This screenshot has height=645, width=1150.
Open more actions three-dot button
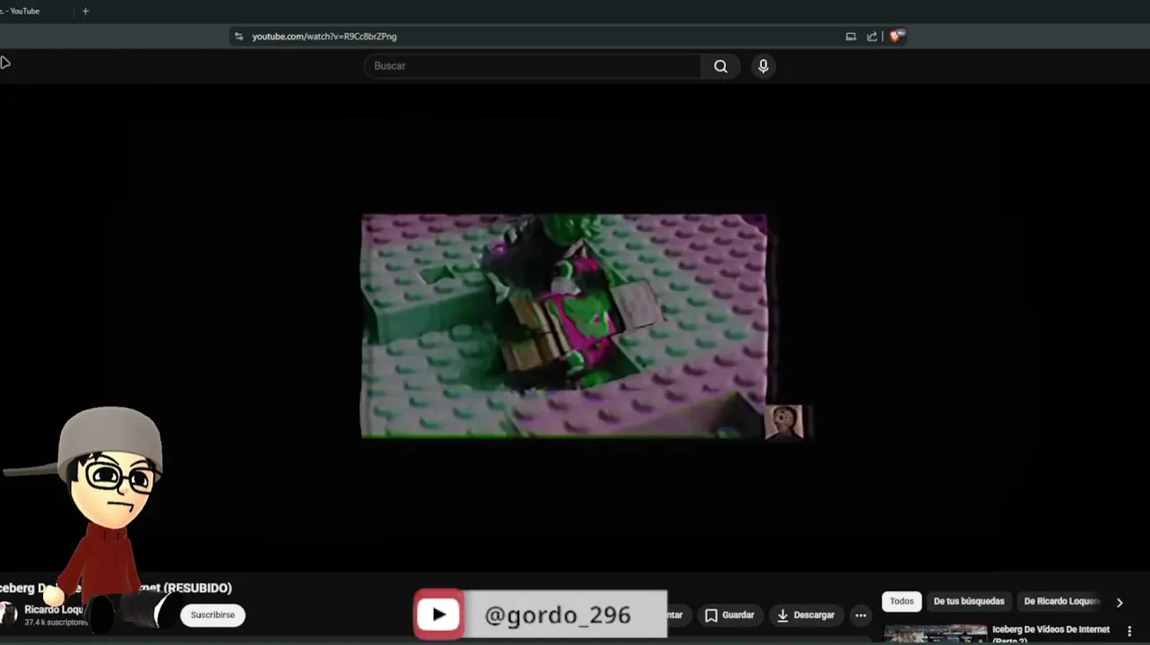pyautogui.click(x=860, y=615)
